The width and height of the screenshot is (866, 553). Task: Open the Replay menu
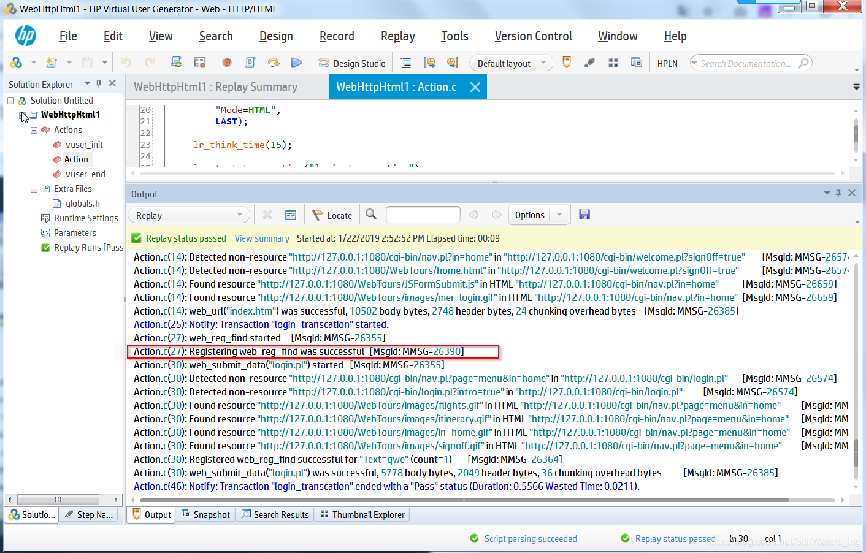tap(397, 36)
